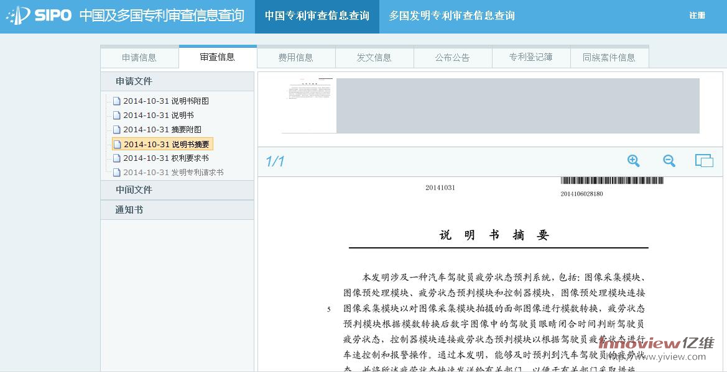Click the file icon beside 2014-10-31 说明书附图
The width and height of the screenshot is (727, 372).
116,101
